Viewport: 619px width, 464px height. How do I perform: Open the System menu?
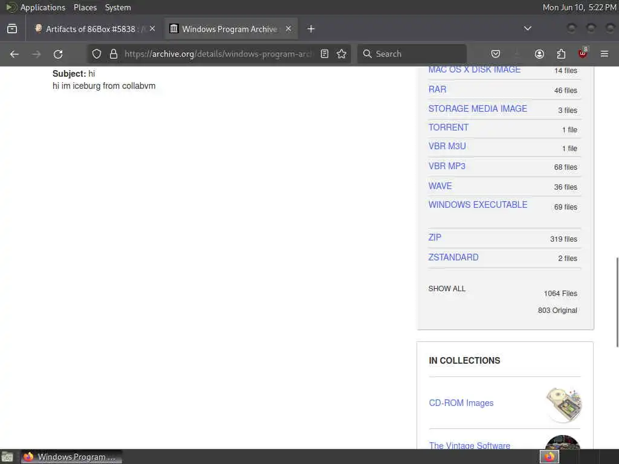pyautogui.click(x=118, y=7)
